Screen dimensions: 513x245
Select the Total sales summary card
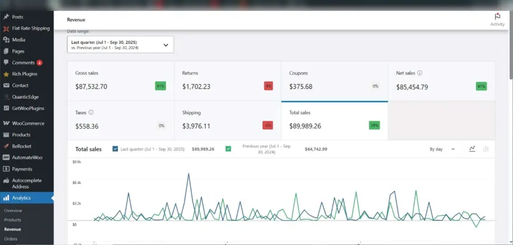click(335, 121)
